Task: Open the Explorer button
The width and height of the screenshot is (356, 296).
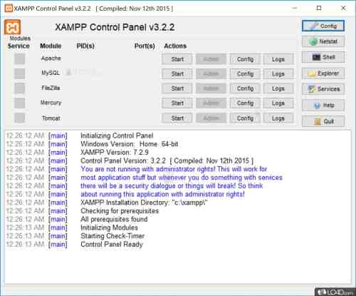Action: coord(323,73)
